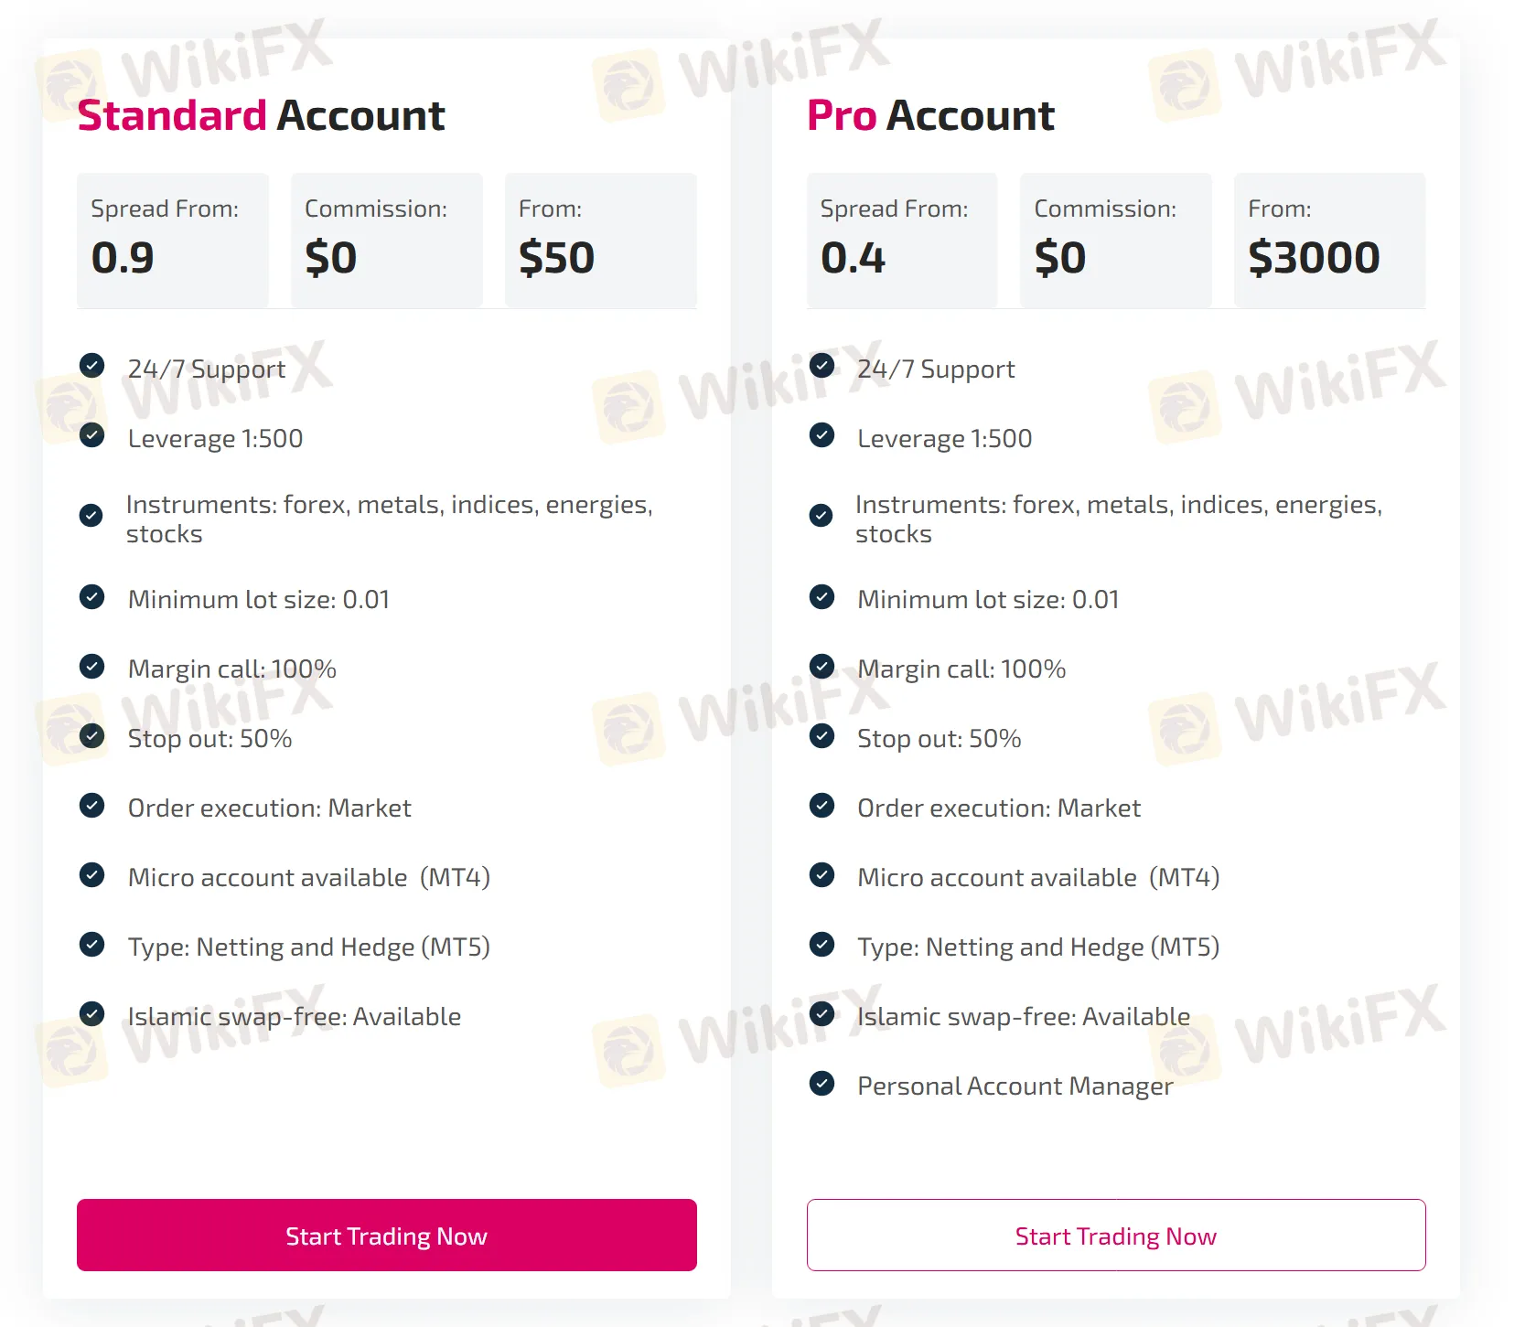This screenshot has height=1327, width=1514.
Task: Open the Pro Commission $0 card
Action: point(1115,240)
